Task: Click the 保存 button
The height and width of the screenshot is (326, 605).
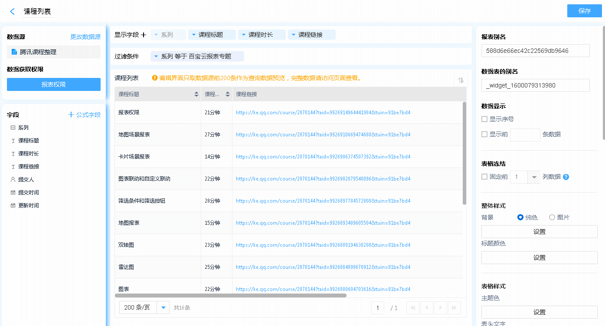Action: [584, 11]
